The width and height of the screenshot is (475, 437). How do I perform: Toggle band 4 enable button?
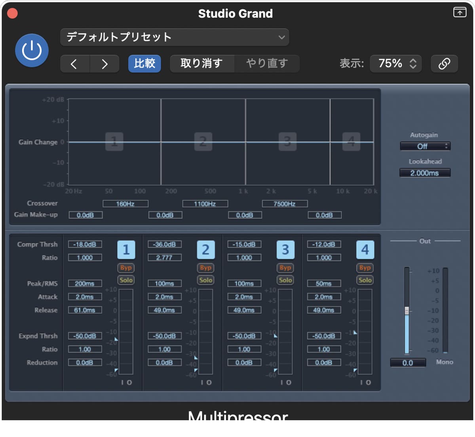coord(365,250)
